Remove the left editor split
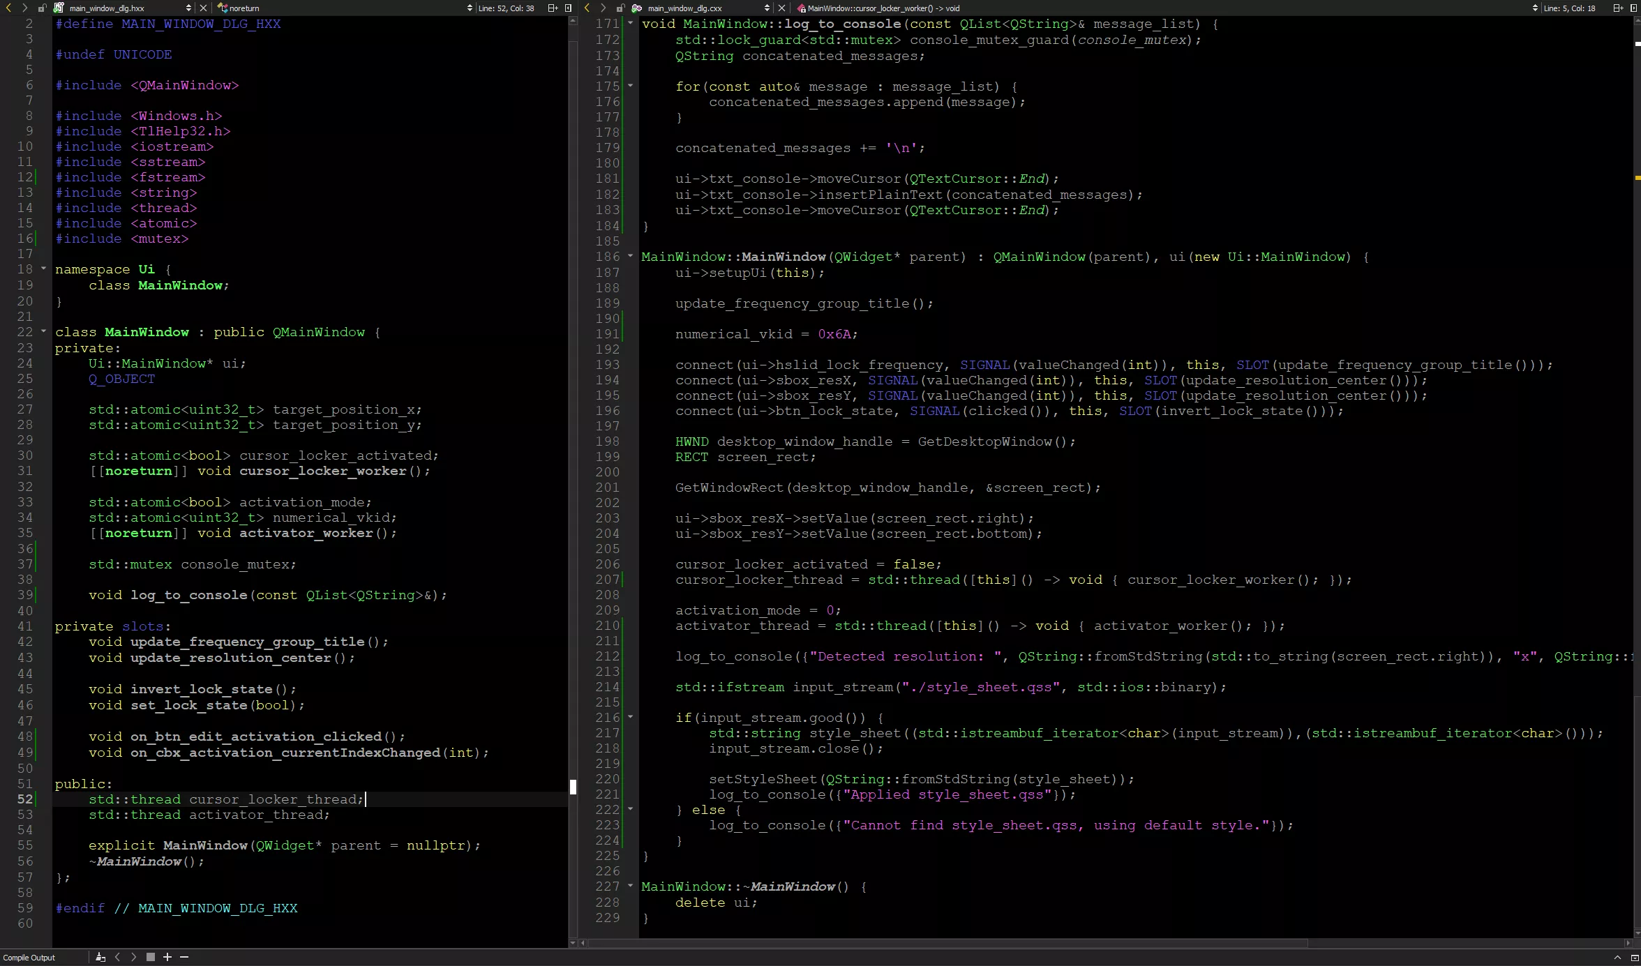The width and height of the screenshot is (1641, 966). pyautogui.click(x=568, y=8)
